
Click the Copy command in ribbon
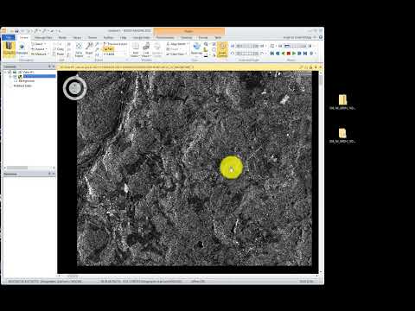pos(59,49)
